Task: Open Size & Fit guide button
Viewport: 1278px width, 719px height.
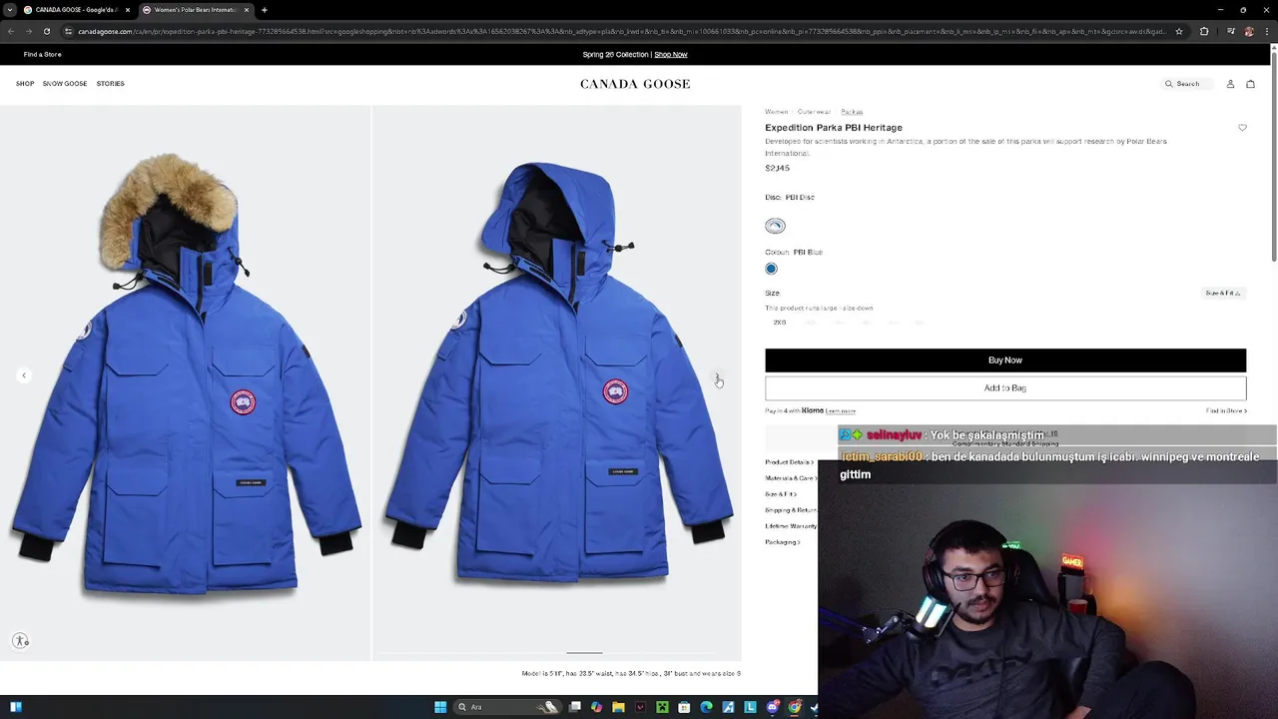Action: pyautogui.click(x=1222, y=294)
